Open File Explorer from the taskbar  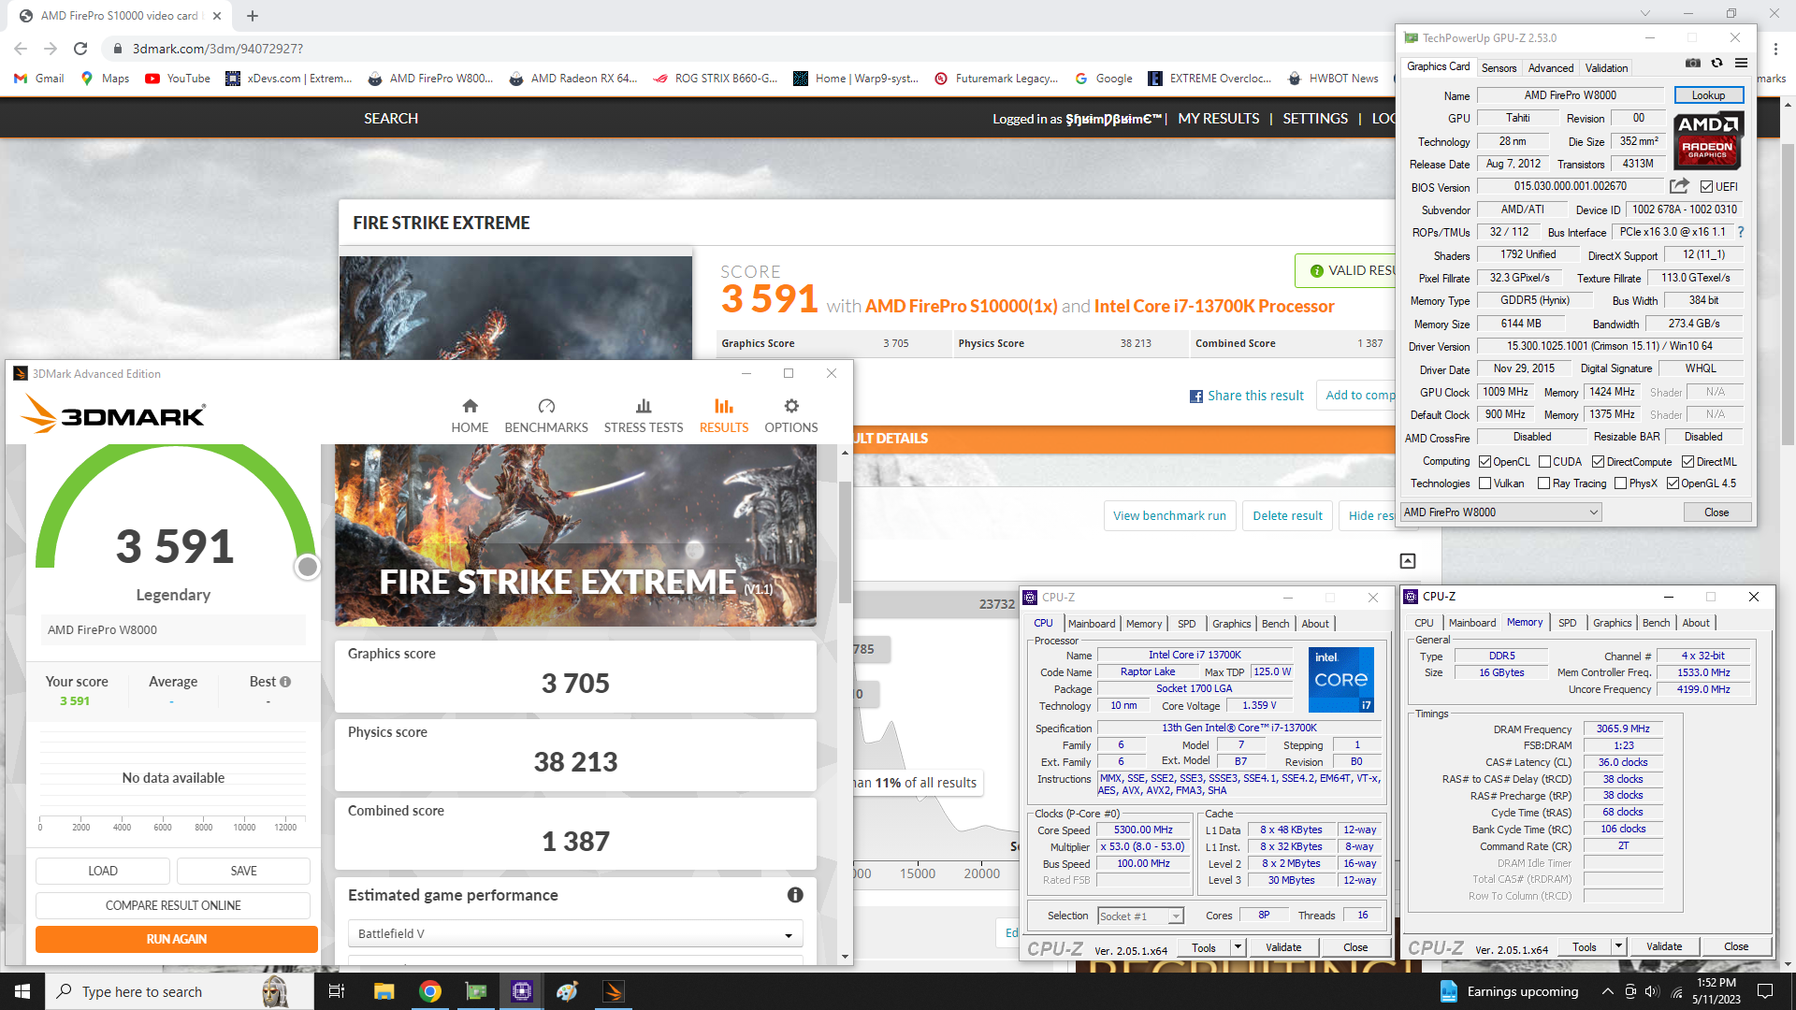pos(384,991)
